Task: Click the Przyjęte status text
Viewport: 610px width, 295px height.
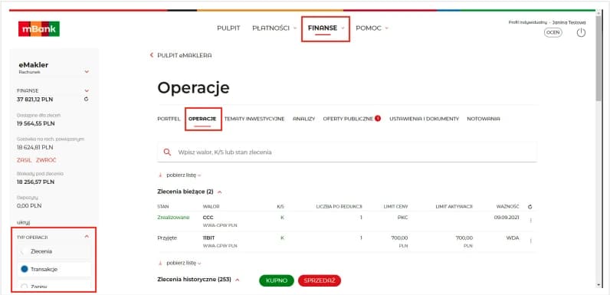Action: 167,238
